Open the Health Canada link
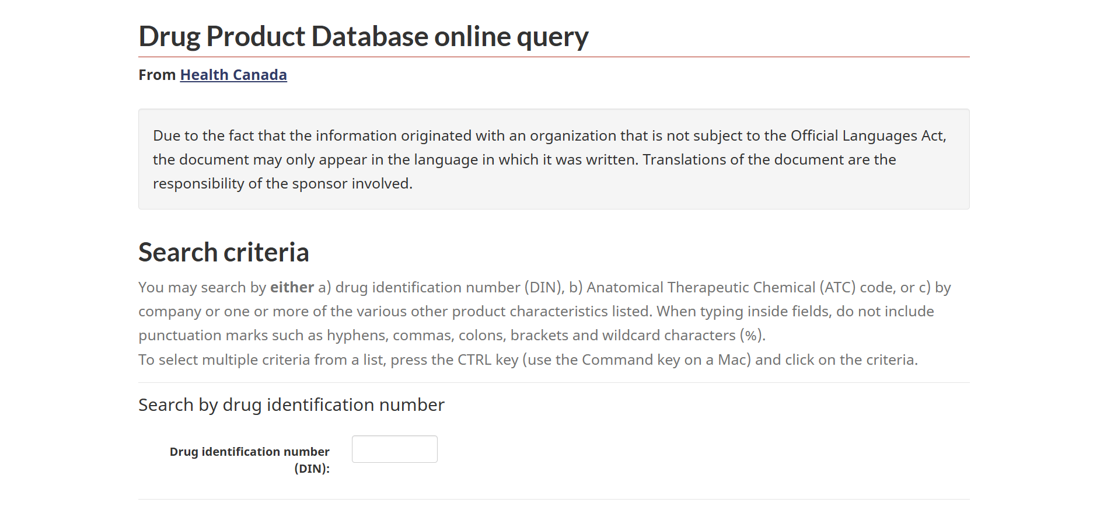This screenshot has height=506, width=1107. (x=233, y=75)
